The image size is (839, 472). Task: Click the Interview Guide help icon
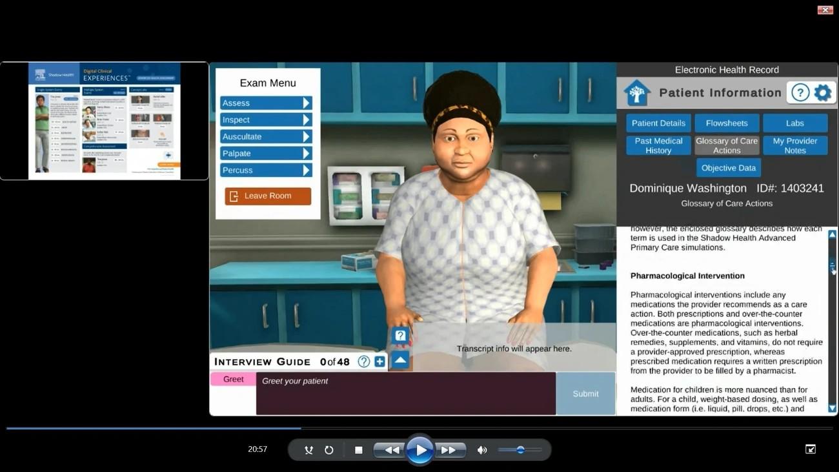click(x=365, y=362)
